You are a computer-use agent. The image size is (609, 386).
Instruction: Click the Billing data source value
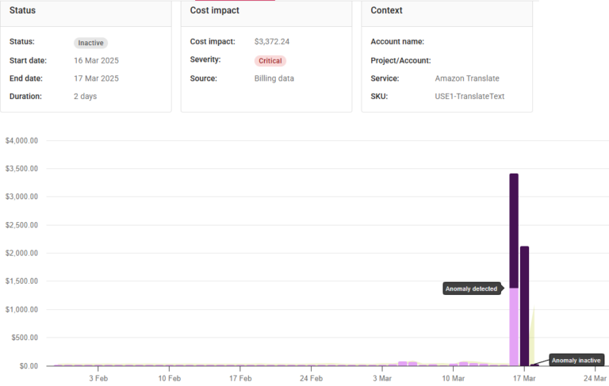coord(274,78)
